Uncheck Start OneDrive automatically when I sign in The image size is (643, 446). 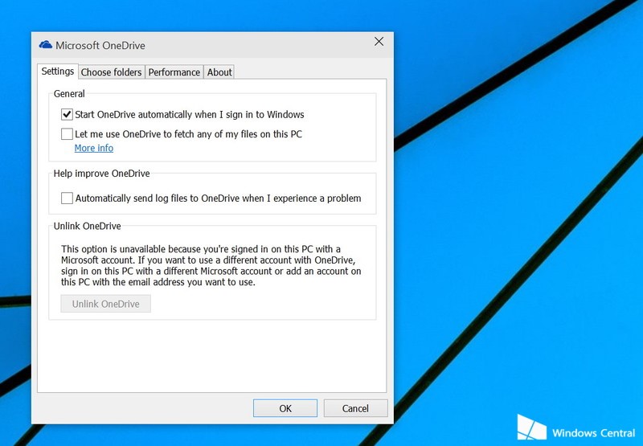point(67,114)
